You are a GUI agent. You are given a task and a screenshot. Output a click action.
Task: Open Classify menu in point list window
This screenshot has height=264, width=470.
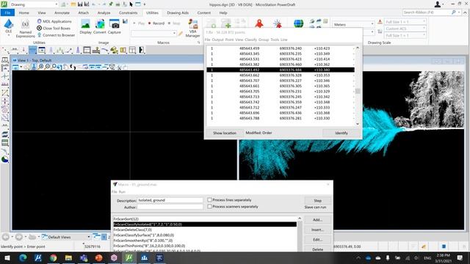click(x=250, y=40)
